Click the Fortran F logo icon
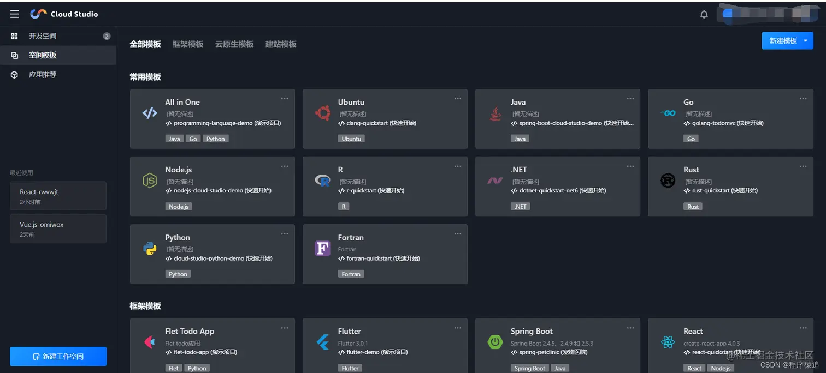The image size is (826, 373). click(x=322, y=249)
